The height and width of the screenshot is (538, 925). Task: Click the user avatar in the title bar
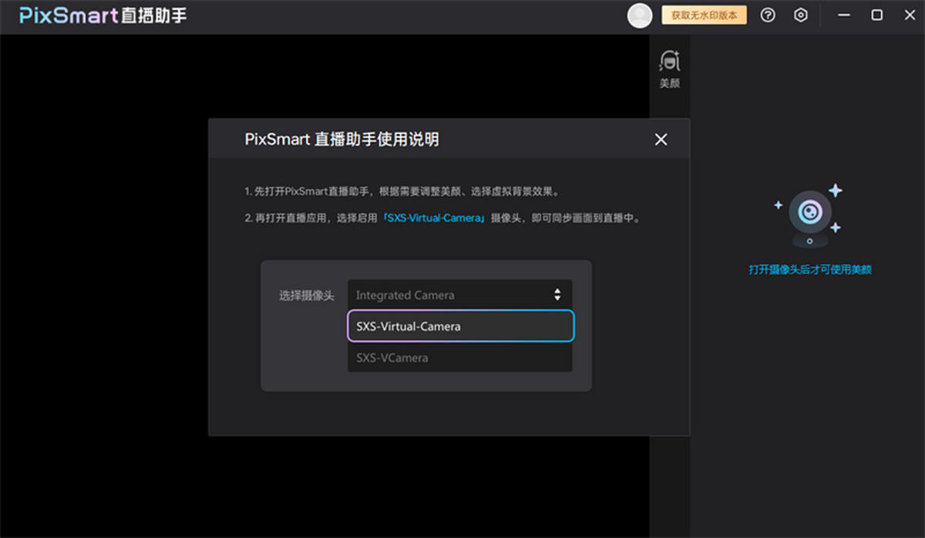[640, 15]
